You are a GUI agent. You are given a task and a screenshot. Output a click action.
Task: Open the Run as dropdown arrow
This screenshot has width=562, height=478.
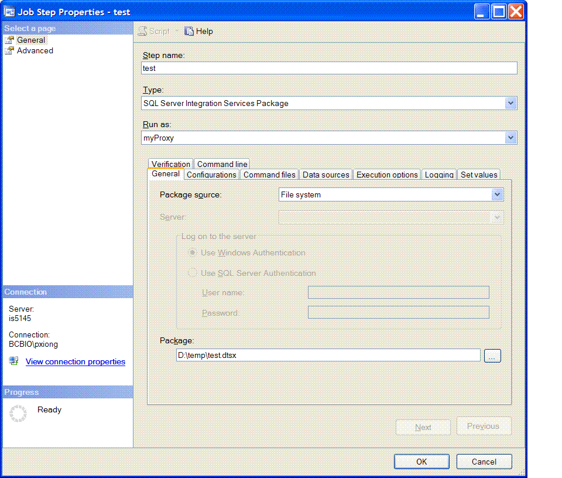pos(510,138)
